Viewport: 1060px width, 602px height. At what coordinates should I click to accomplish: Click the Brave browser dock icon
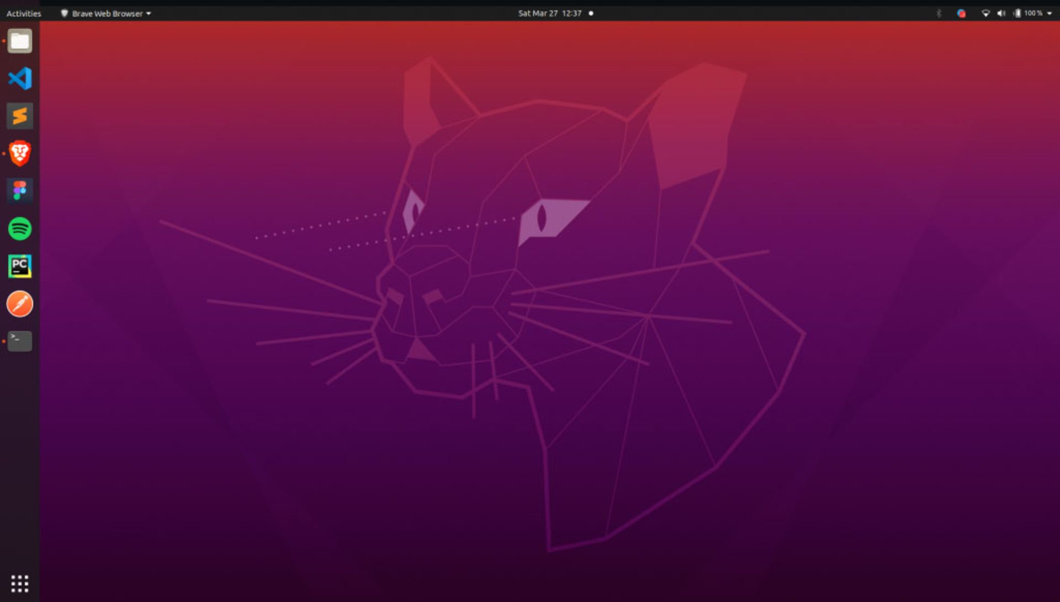[20, 153]
